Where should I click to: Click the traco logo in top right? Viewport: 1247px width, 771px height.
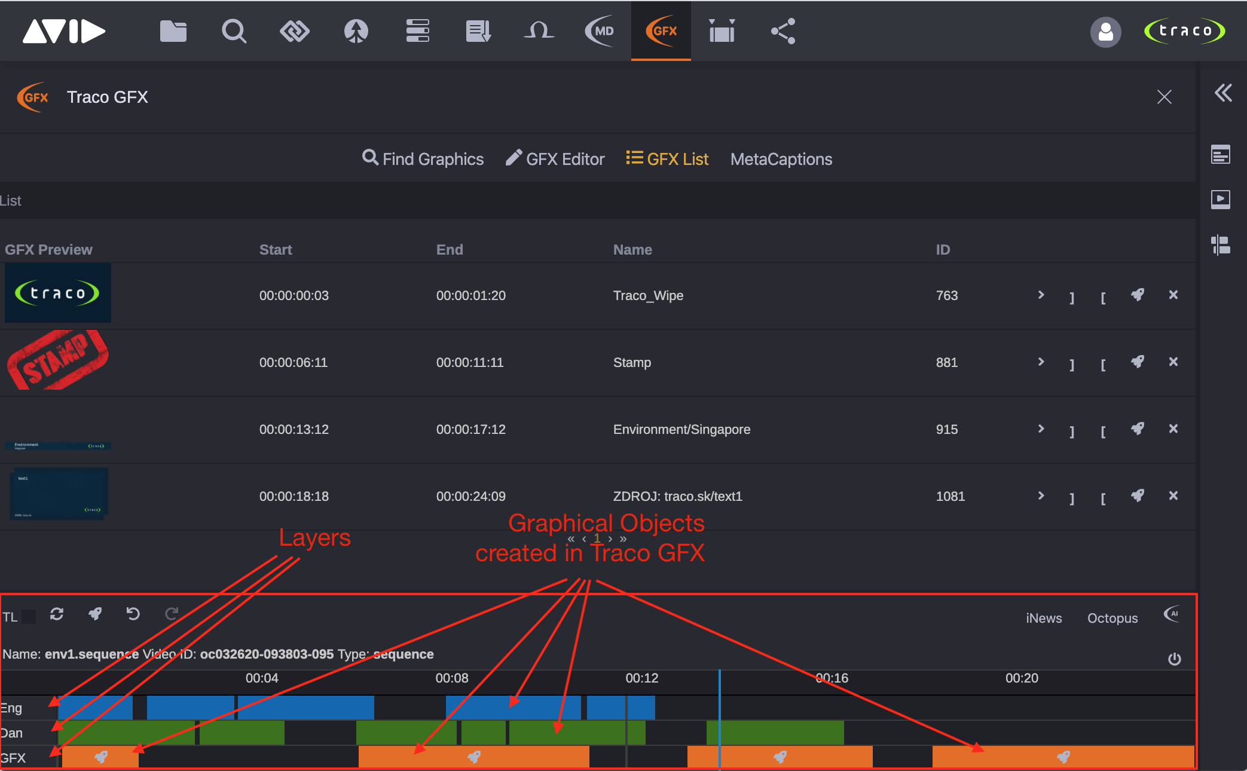click(x=1184, y=31)
